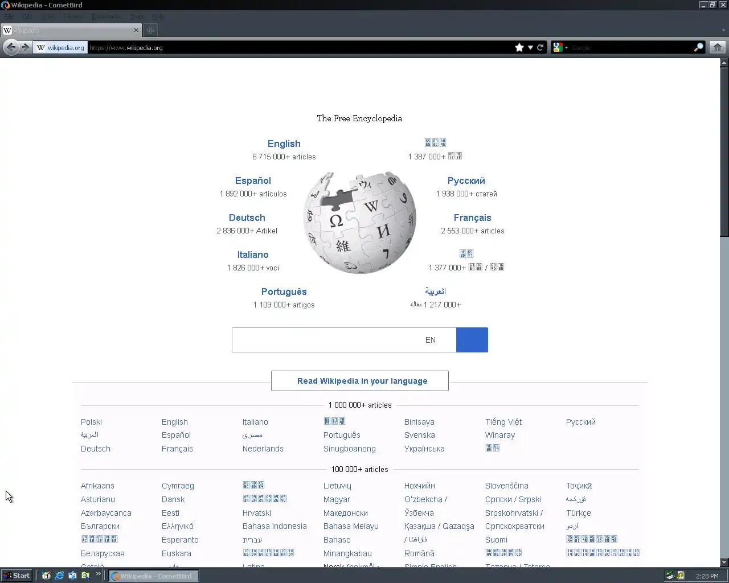This screenshot has height=583, width=729.
Task: Click into the URL address field
Action: (x=301, y=48)
